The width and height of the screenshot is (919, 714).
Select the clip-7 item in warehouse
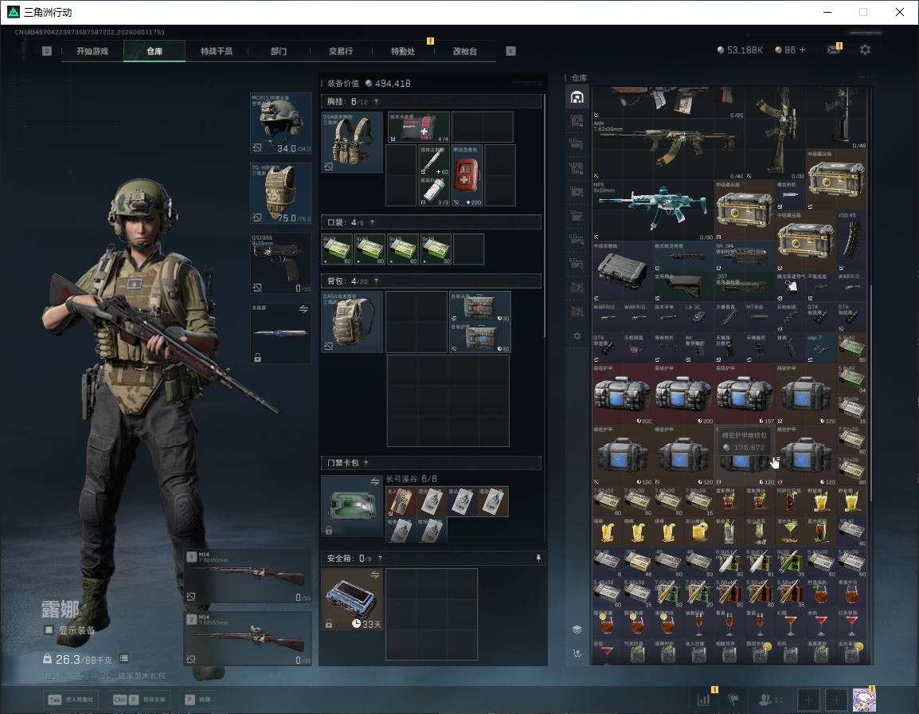pyautogui.click(x=820, y=347)
